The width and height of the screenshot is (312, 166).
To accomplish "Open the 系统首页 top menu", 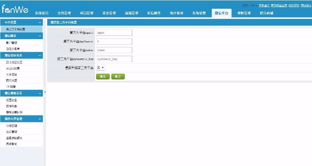I will pyautogui.click(x=42, y=13).
